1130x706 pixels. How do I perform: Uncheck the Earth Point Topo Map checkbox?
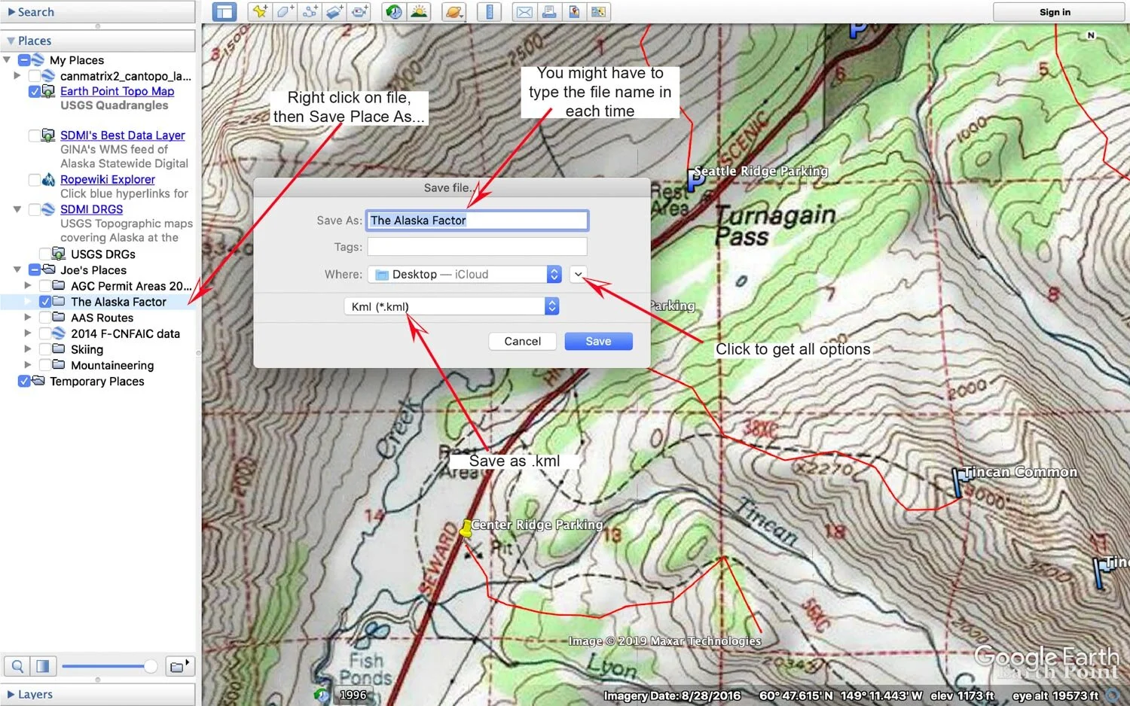point(35,91)
